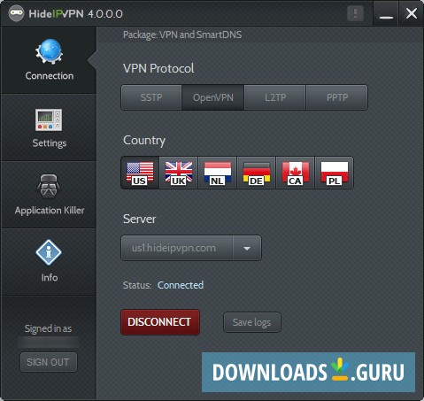Open the Application Killer section

coord(49,195)
